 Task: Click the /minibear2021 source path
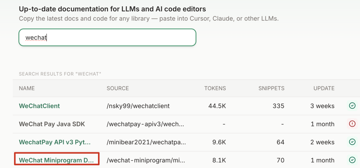tap(146, 142)
